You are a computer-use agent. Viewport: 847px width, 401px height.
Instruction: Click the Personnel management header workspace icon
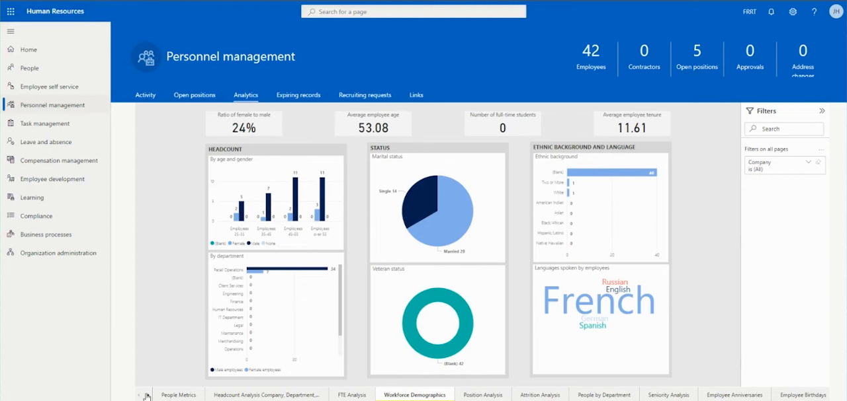coord(146,57)
